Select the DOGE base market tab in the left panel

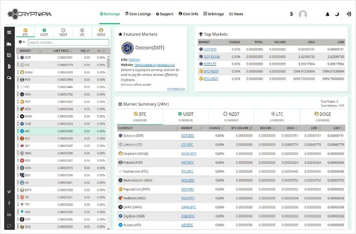pyautogui.click(x=101, y=32)
